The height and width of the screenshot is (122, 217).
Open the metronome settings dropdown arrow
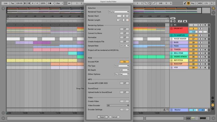(53, 3)
